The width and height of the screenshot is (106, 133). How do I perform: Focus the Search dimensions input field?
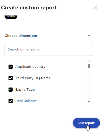click(x=48, y=49)
